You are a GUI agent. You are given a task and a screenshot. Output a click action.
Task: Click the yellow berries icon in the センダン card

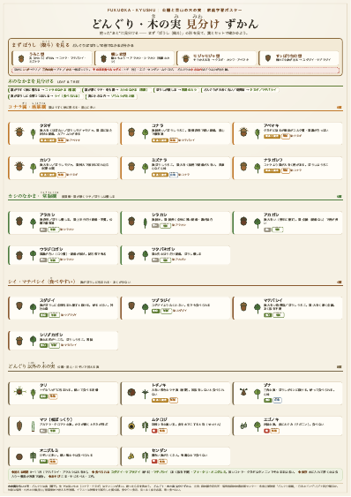131,456
